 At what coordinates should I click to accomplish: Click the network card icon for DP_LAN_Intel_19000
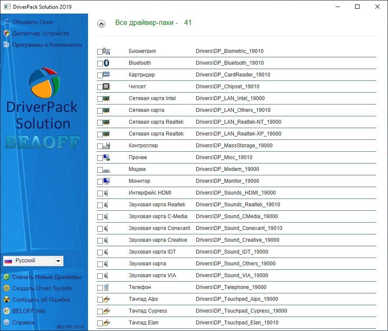pyautogui.click(x=106, y=98)
